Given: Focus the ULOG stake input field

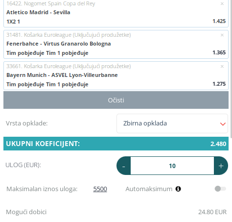Looking at the screenshot, I should click(x=172, y=166).
